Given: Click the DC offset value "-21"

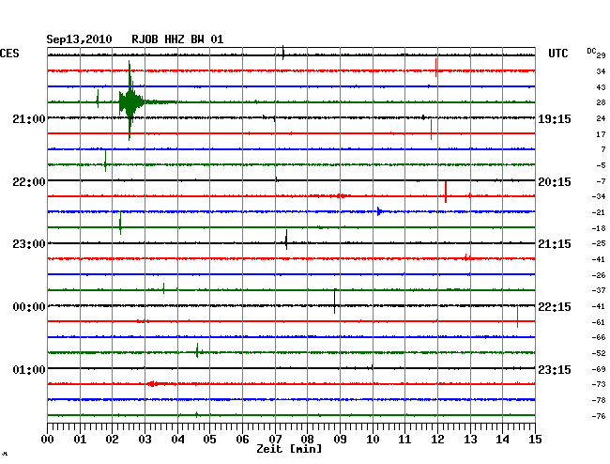Looking at the screenshot, I should click(599, 212).
